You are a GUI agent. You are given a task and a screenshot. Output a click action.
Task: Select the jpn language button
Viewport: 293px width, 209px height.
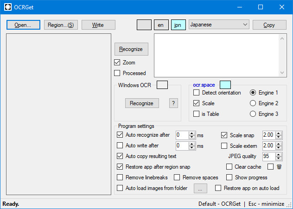[x=178, y=25]
